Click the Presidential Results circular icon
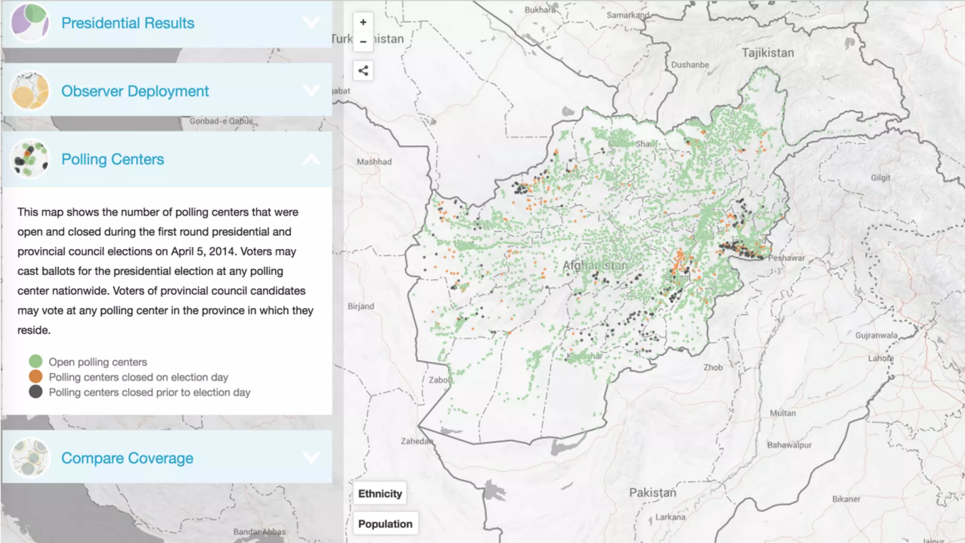 30,22
